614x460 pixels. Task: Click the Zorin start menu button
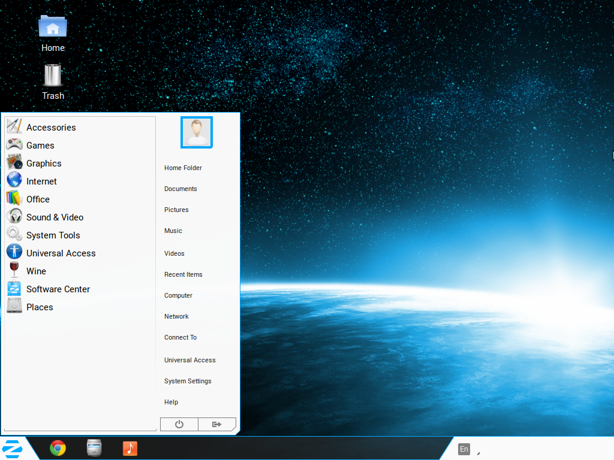(x=12, y=449)
